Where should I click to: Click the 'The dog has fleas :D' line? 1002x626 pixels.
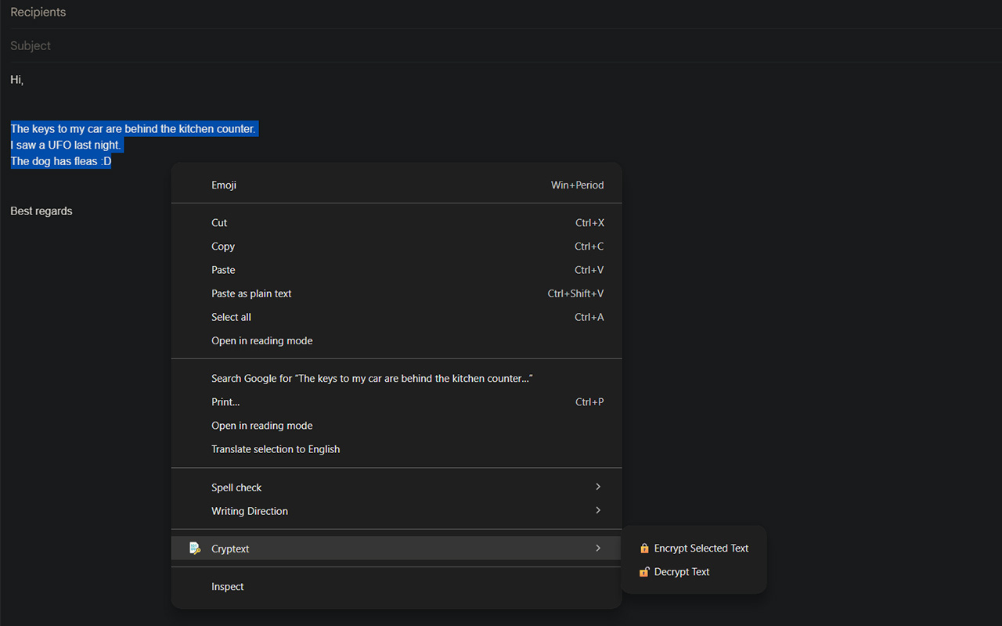[x=61, y=162]
